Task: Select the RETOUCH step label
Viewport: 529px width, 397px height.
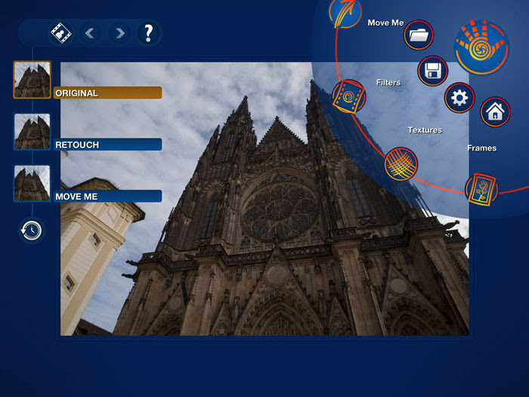Action: point(107,144)
